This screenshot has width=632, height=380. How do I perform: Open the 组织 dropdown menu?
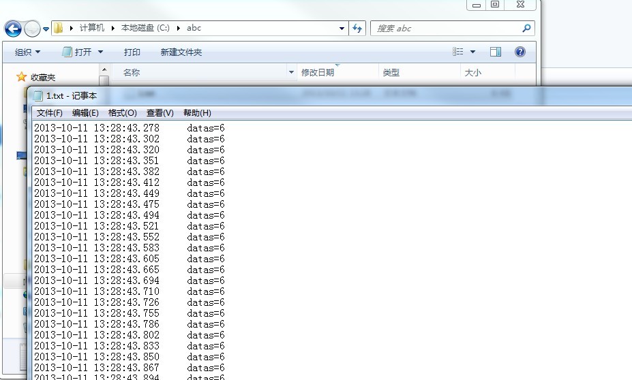(28, 52)
